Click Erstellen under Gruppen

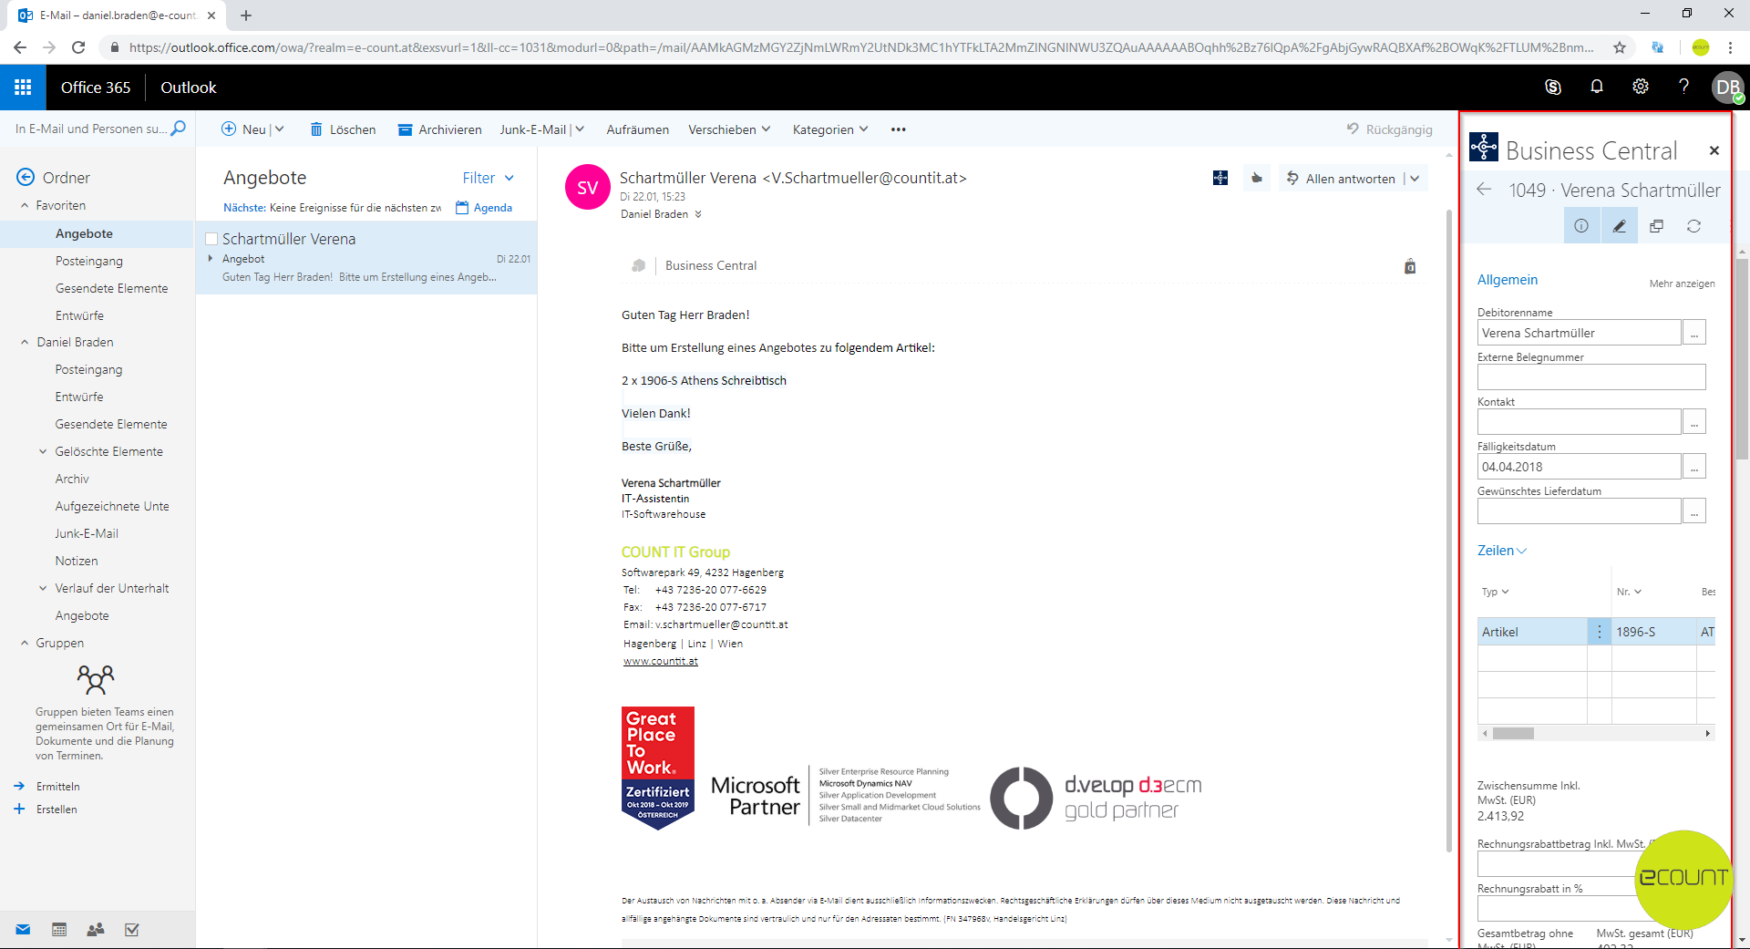[57, 809]
